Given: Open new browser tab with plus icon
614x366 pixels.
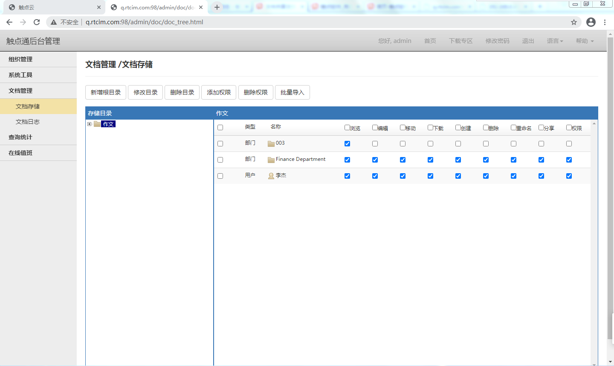Looking at the screenshot, I should click(x=217, y=7).
